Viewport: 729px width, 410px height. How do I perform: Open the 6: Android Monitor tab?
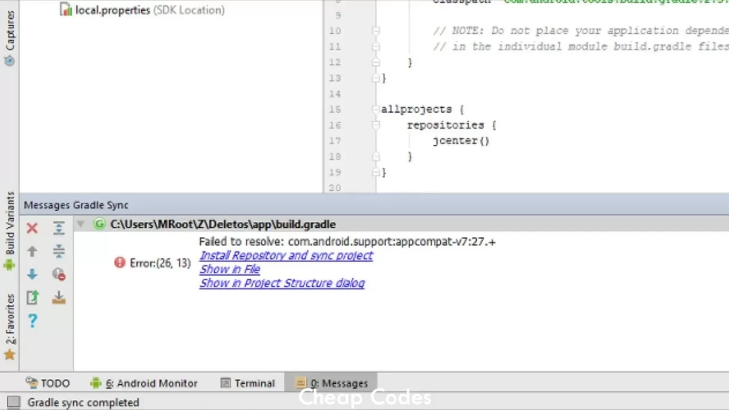tap(144, 383)
